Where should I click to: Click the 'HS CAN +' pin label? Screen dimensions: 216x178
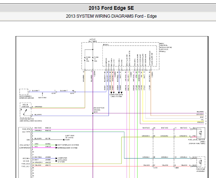(26, 158)
